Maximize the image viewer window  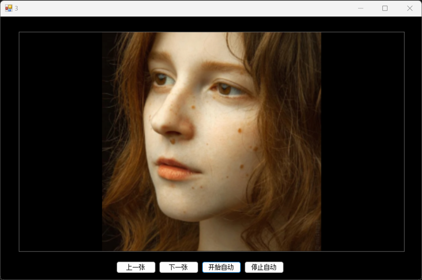coord(385,8)
